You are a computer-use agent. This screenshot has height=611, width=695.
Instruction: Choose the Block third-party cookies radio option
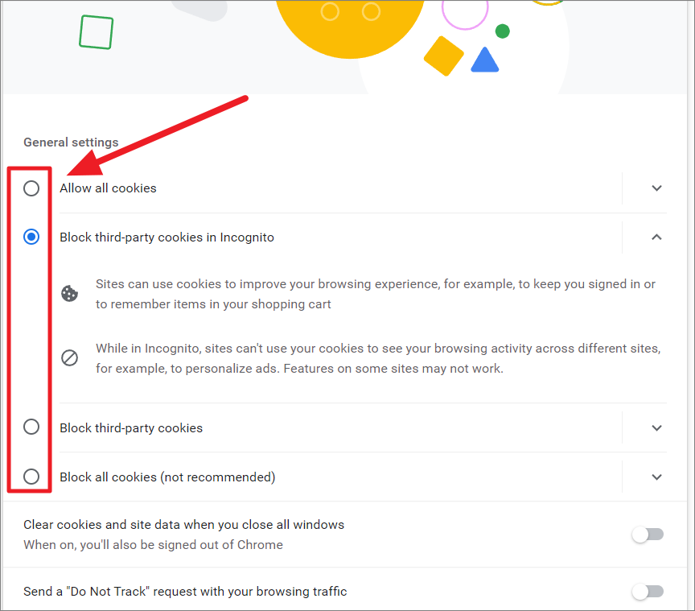(31, 427)
